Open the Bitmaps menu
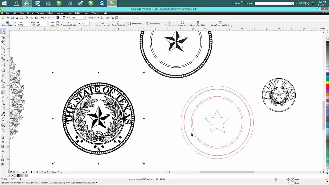 pos(60,13)
